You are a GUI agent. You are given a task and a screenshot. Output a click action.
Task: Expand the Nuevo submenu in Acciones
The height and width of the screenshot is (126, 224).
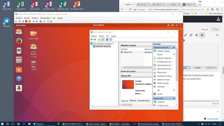[174, 54]
